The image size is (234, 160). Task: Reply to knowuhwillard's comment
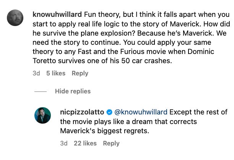tap(80, 73)
